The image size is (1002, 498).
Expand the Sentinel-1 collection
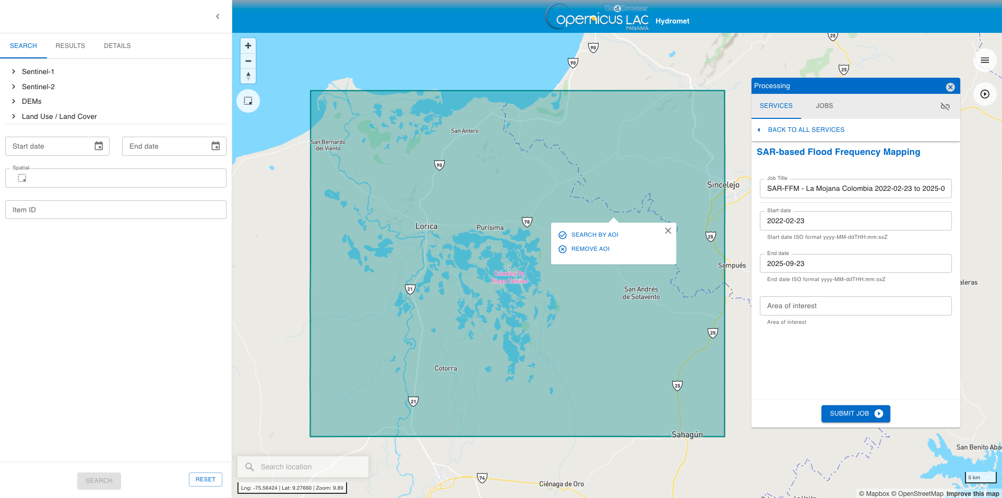tap(14, 71)
